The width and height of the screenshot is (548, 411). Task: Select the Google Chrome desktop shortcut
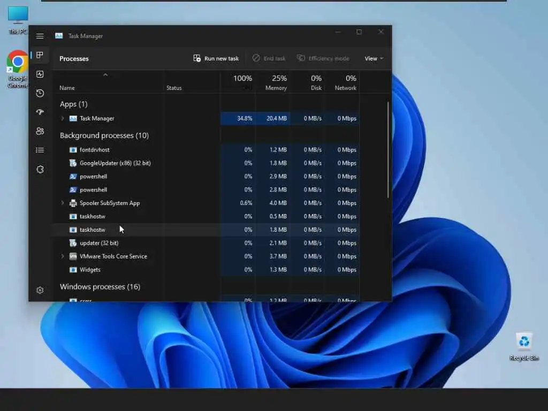click(18, 69)
